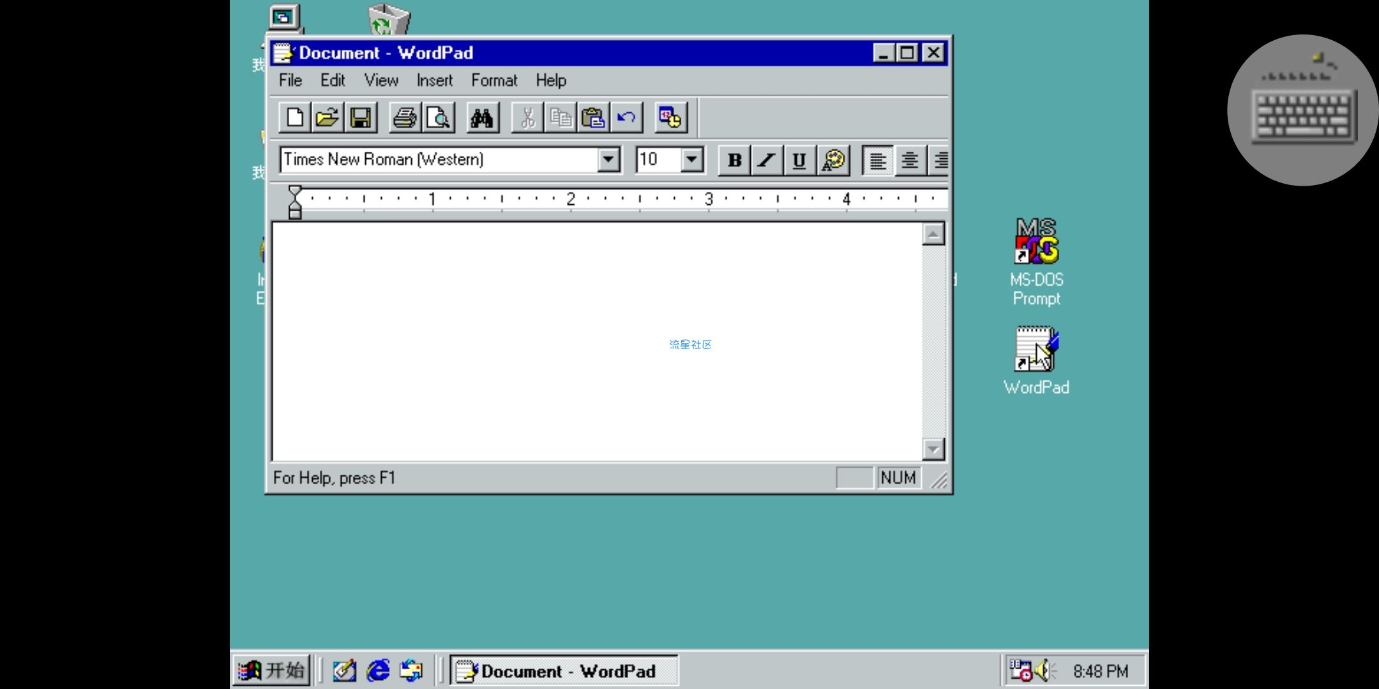Image resolution: width=1379 pixels, height=689 pixels.
Task: Click the Start button on taskbar
Action: 272,670
